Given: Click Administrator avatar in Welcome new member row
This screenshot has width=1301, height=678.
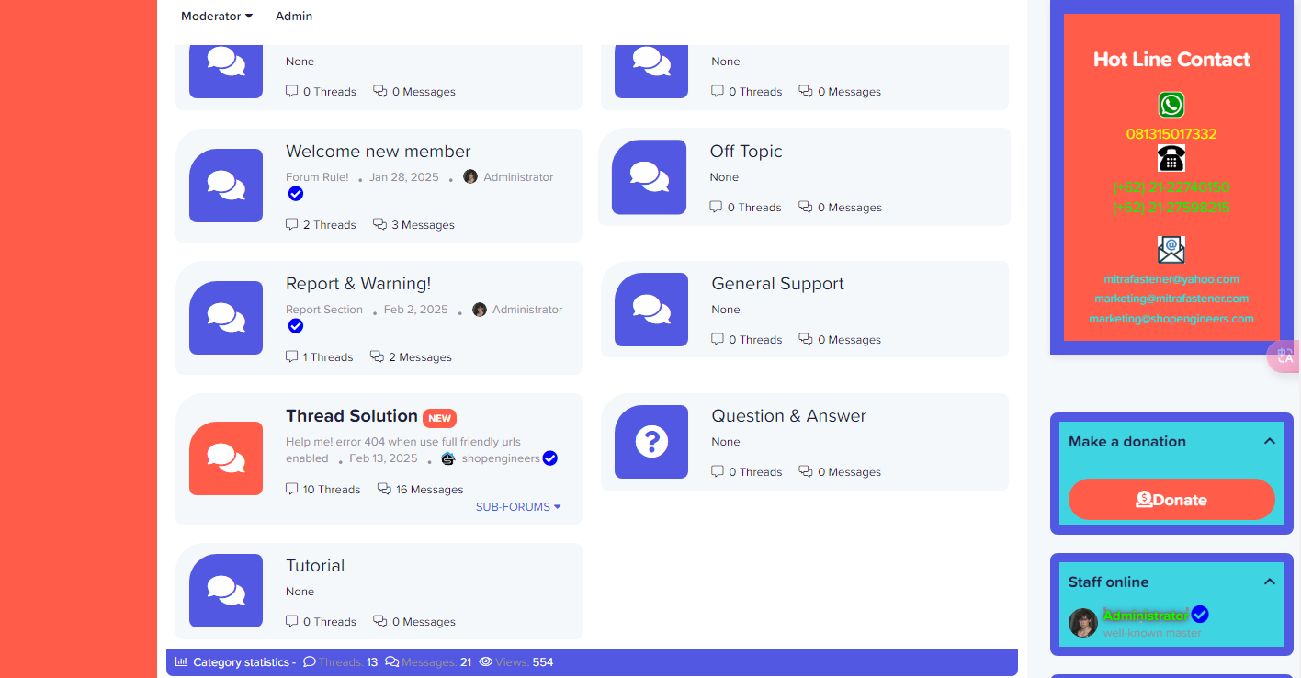Looking at the screenshot, I should coord(470,176).
